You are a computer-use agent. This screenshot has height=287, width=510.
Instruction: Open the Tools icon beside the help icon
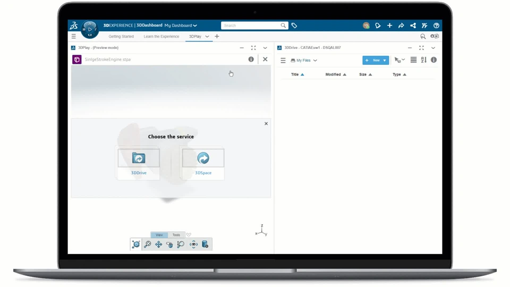[424, 26]
